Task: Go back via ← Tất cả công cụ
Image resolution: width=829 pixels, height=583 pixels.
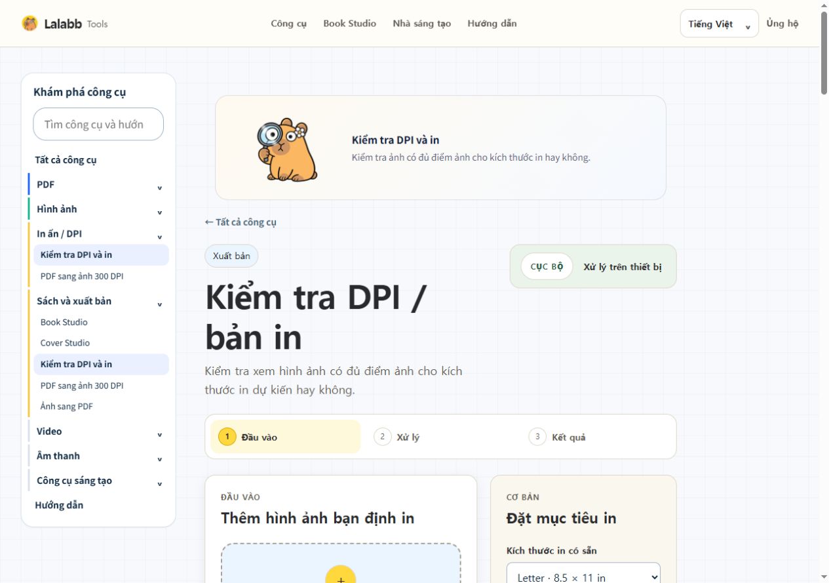Action: tap(241, 222)
